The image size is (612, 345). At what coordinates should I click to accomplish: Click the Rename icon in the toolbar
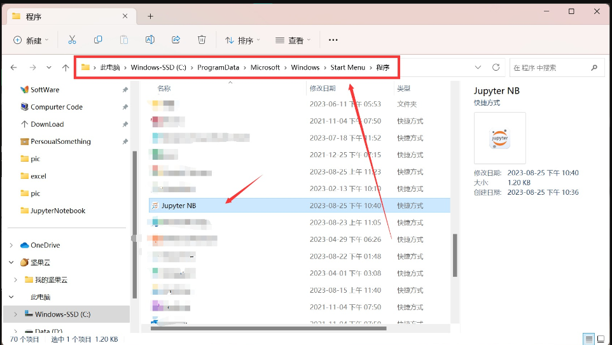[x=150, y=40]
